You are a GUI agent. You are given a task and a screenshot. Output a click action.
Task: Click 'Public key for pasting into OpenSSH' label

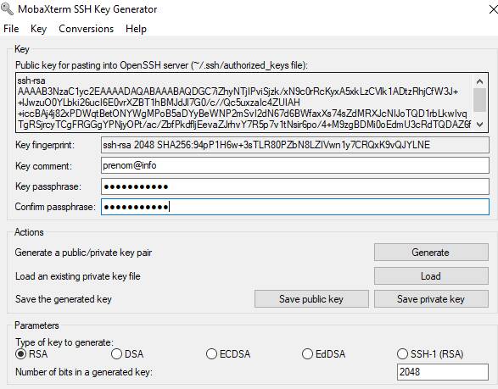161,65
